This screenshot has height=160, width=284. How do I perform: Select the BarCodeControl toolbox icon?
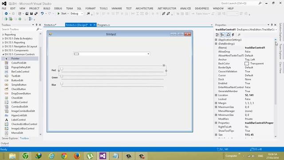coord(7,72)
